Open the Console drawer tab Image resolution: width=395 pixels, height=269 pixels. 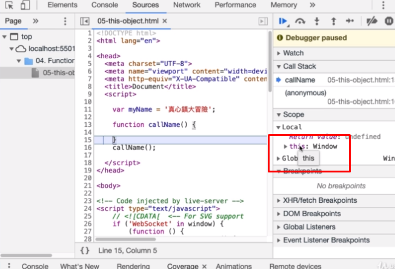coord(35,266)
